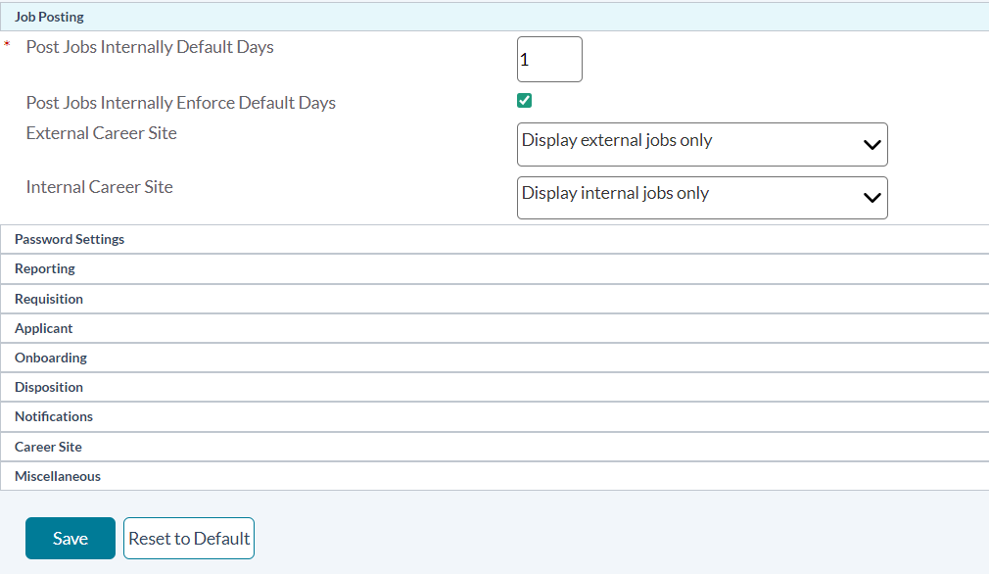Collapse the Job Posting section header
Image resolution: width=989 pixels, height=574 pixels.
coord(49,17)
